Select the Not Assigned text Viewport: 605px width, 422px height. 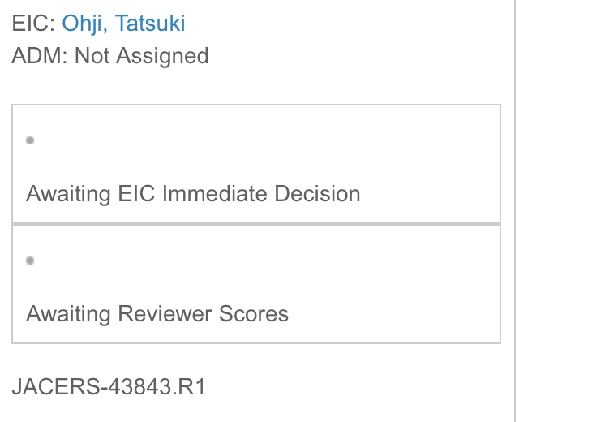141,56
